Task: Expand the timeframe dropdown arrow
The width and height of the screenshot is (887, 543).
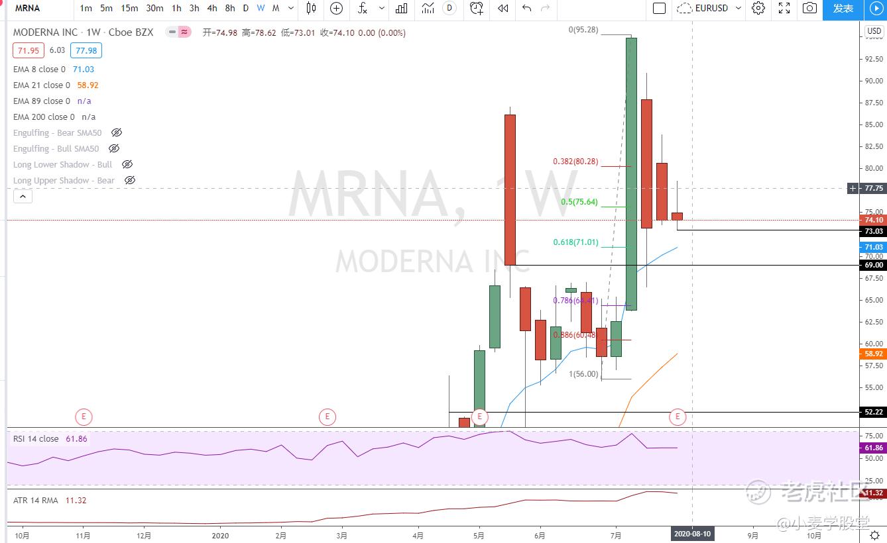Action: point(290,9)
